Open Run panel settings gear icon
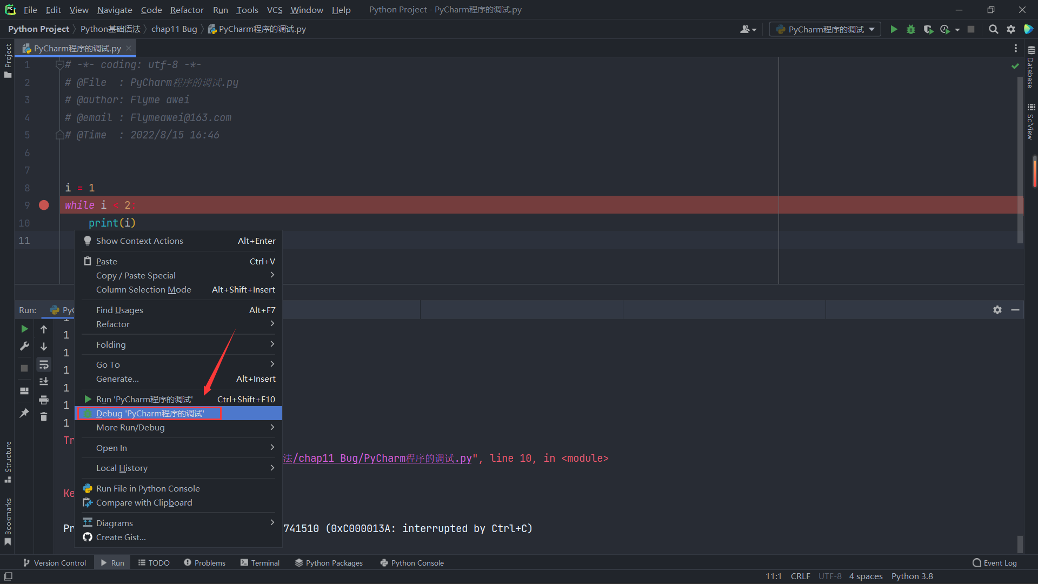This screenshot has width=1038, height=584. (x=997, y=310)
